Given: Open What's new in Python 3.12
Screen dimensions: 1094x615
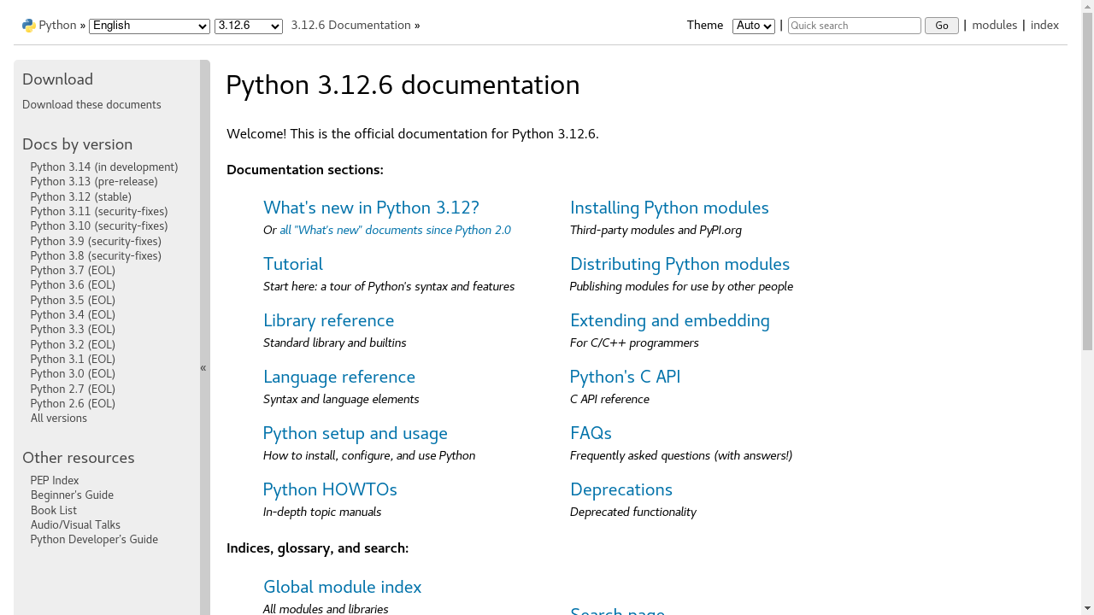Looking at the screenshot, I should tap(371, 208).
